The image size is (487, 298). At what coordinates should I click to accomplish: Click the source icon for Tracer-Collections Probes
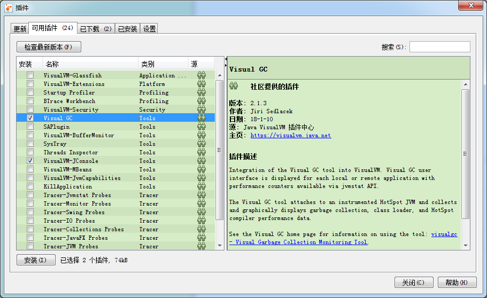(202, 229)
